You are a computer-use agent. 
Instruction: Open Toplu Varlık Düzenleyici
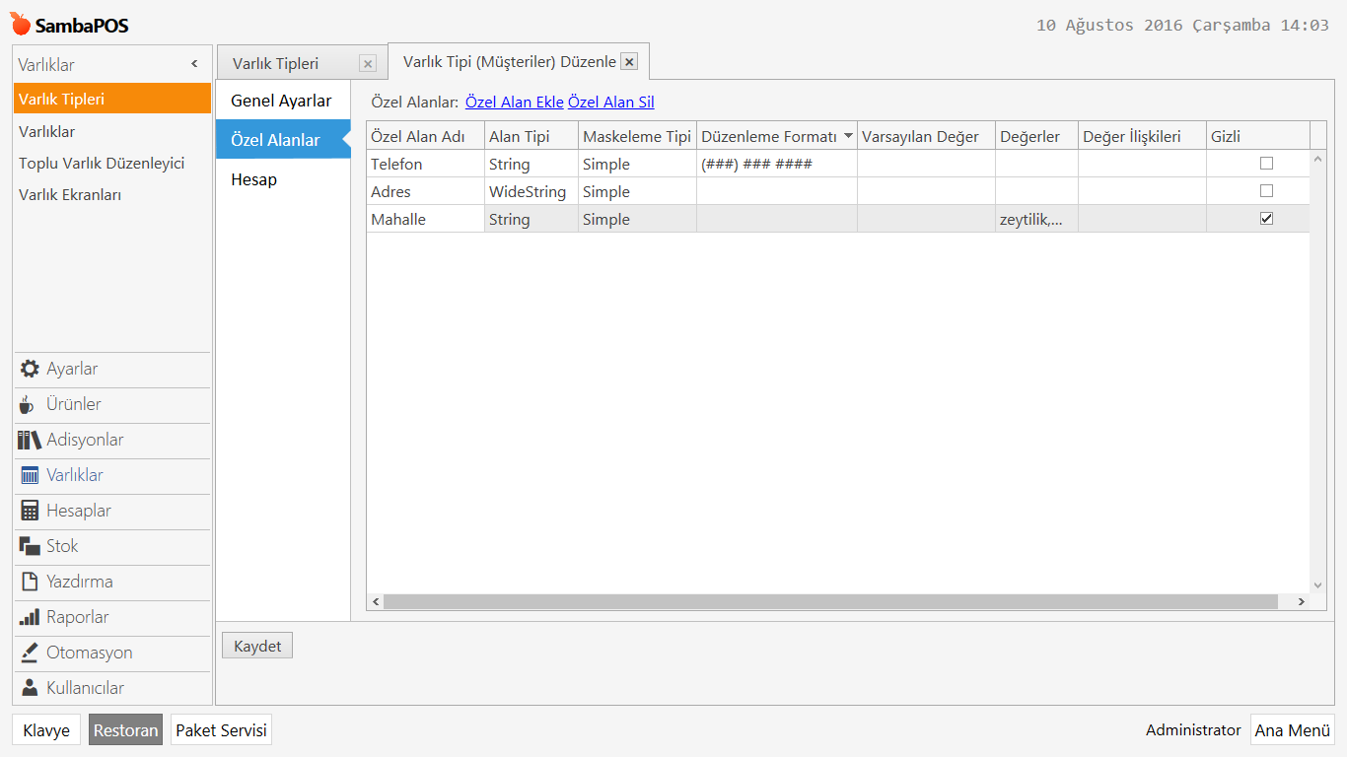click(112, 163)
